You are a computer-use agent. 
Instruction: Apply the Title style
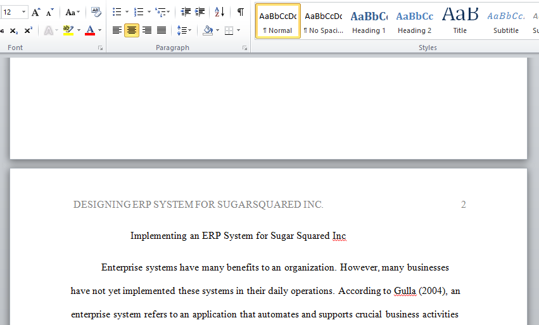coord(460,21)
